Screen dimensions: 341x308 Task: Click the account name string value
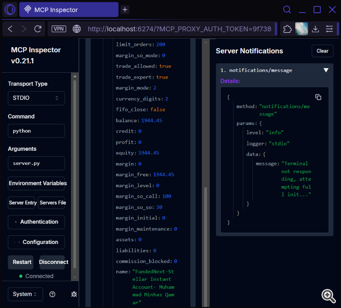[x=153, y=287]
